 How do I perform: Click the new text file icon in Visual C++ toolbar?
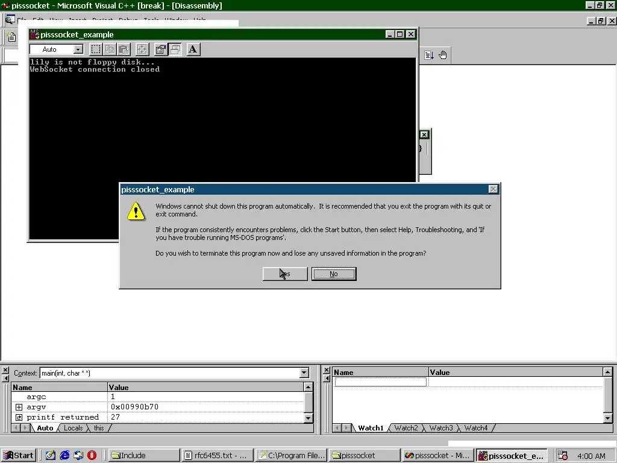[12, 37]
